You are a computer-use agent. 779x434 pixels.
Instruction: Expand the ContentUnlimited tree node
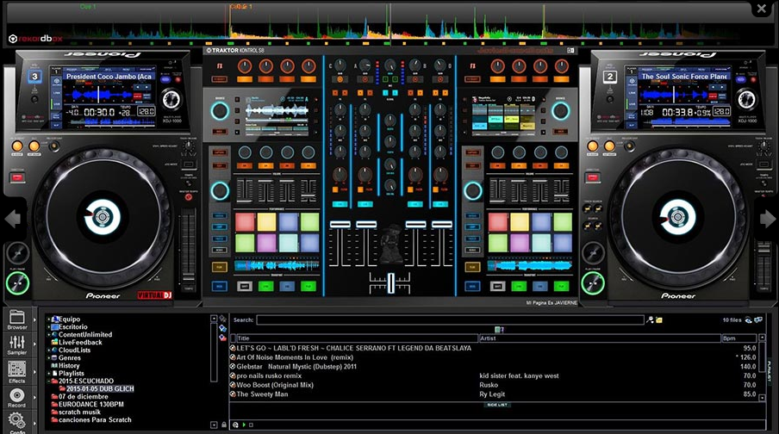(48, 335)
